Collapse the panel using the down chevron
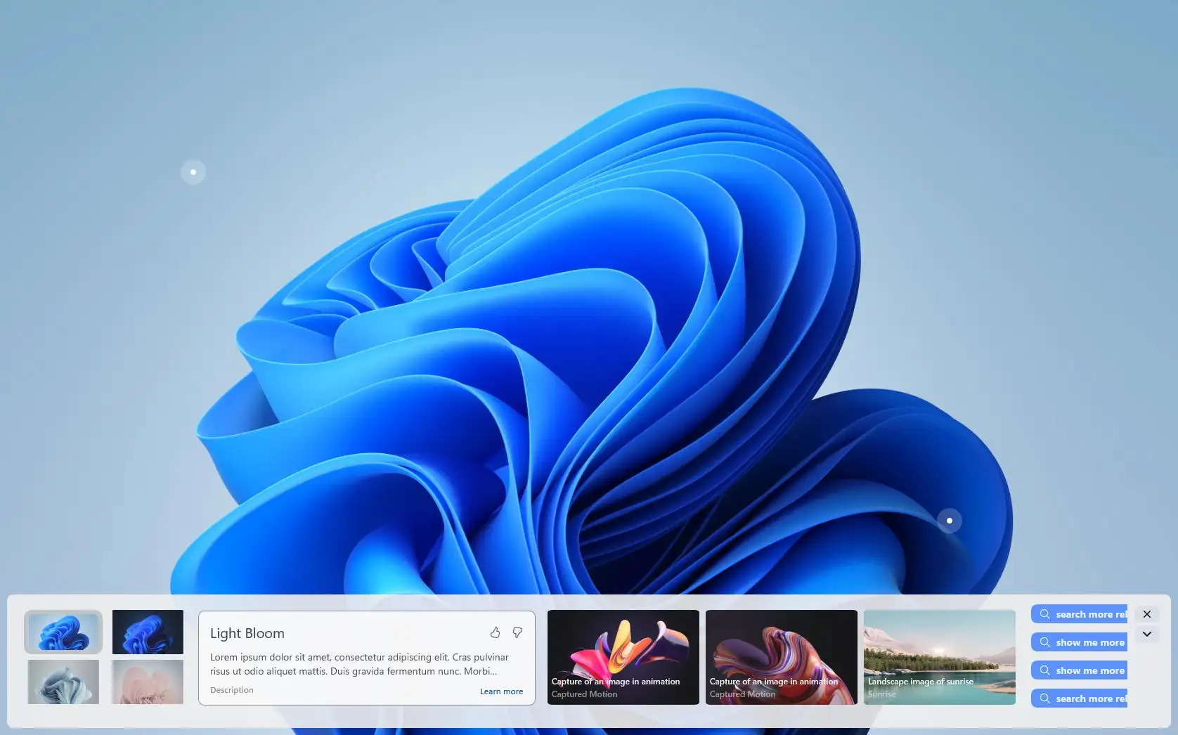Screen dimensions: 1178x735 point(1147,634)
